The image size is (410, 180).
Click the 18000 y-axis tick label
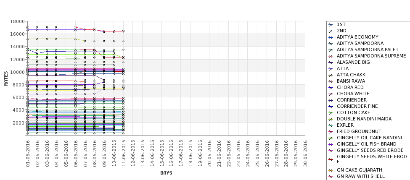click(17, 21)
